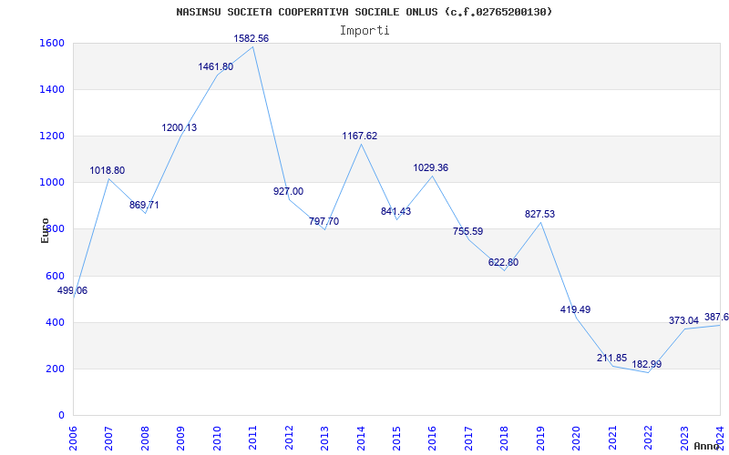Select the 927.00 data label
Viewport: 729px width, 455px height.
[288, 191]
